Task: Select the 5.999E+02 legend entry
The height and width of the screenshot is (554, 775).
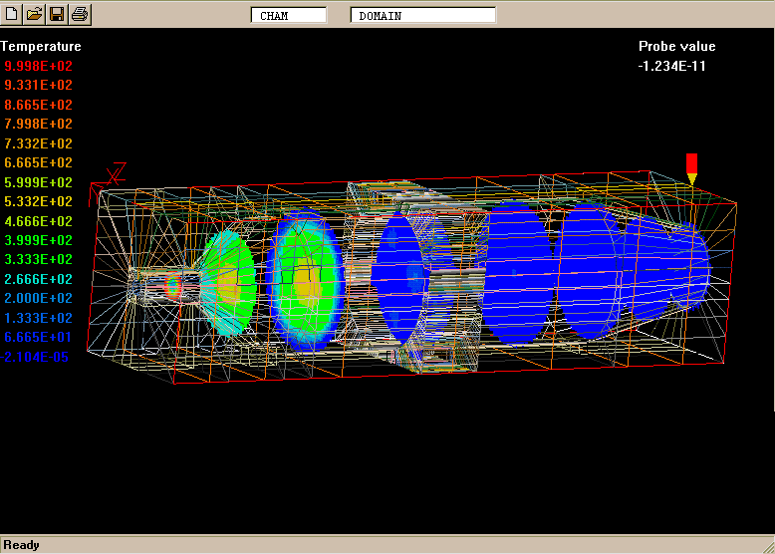Action: (x=39, y=182)
